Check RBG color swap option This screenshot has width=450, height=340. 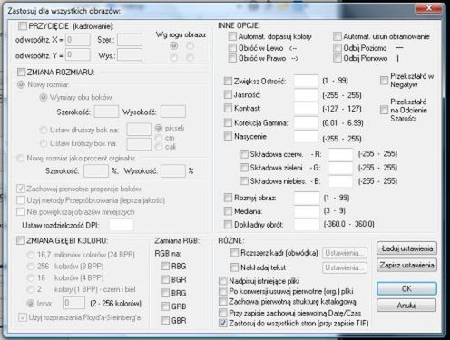[x=165, y=266]
